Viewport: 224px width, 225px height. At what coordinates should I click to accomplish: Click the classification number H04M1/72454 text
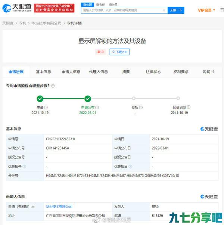tap(56, 176)
